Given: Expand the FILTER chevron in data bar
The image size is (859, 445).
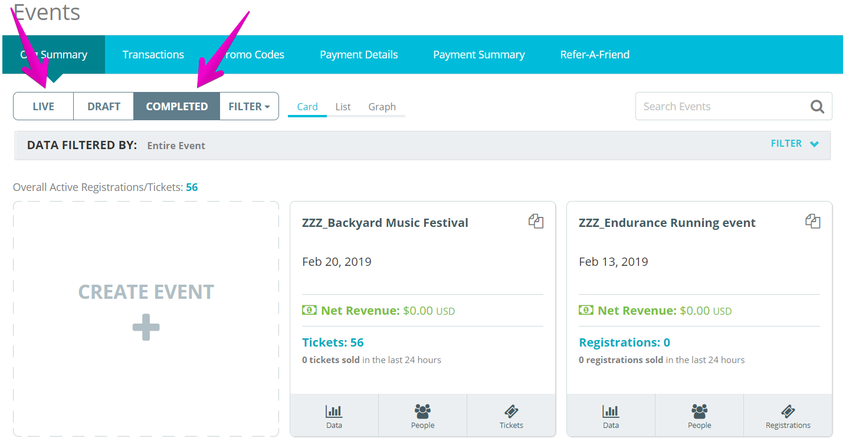Looking at the screenshot, I should (795, 144).
